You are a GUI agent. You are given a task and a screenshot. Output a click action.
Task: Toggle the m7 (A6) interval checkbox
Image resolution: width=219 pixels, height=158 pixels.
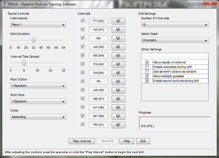coord(83,107)
